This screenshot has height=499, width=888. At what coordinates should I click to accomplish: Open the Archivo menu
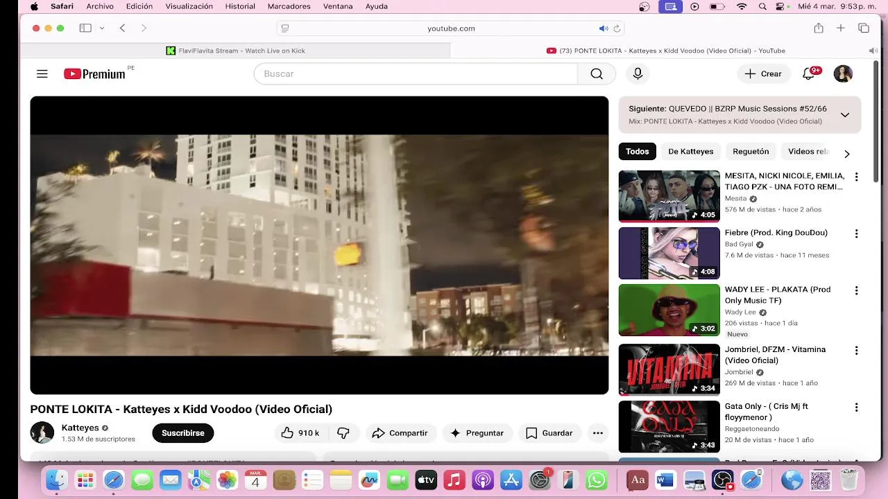click(100, 6)
